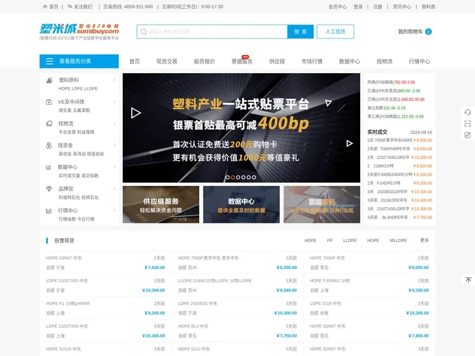The height and width of the screenshot is (356, 475).
Task: Open the 数据中心 promo thumbnail
Action: click(241, 204)
